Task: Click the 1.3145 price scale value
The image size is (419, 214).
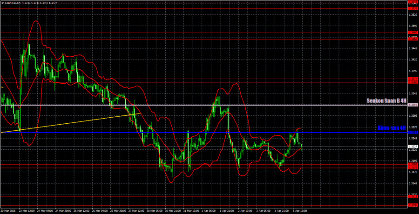Action: [x=413, y=184]
